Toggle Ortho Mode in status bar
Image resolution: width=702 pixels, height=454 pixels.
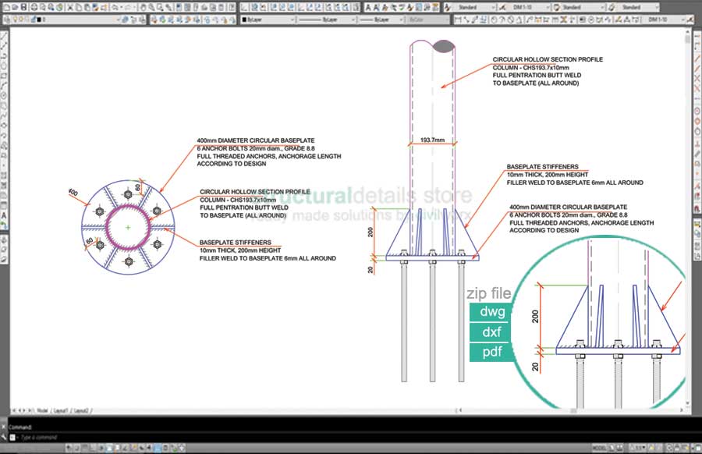(93, 447)
